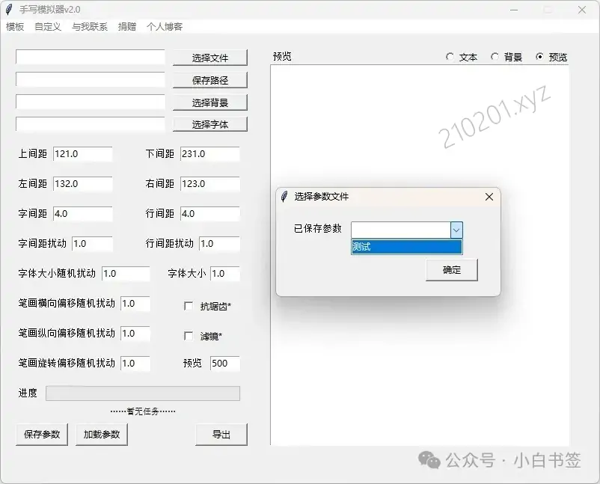The image size is (600, 484).
Task: Close the 选择参数文件 dialog
Action: pos(489,197)
